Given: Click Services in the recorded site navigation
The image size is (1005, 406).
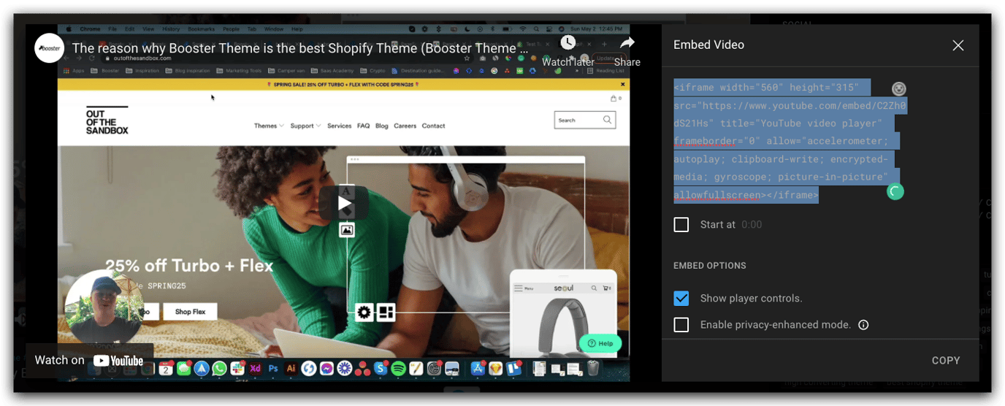Looking at the screenshot, I should pyautogui.click(x=340, y=126).
